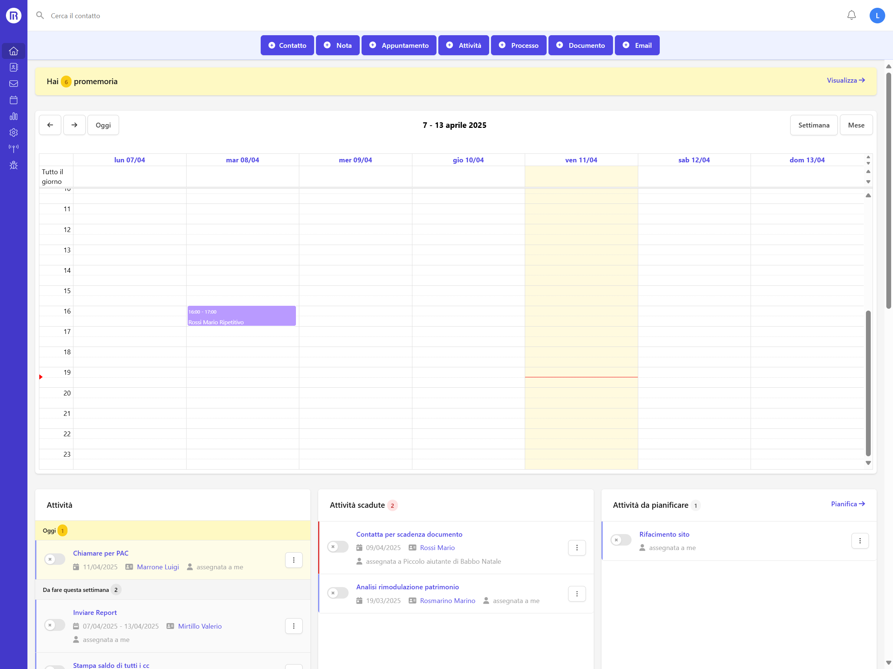Open options menu for Contatta per scadenza documento

577,547
